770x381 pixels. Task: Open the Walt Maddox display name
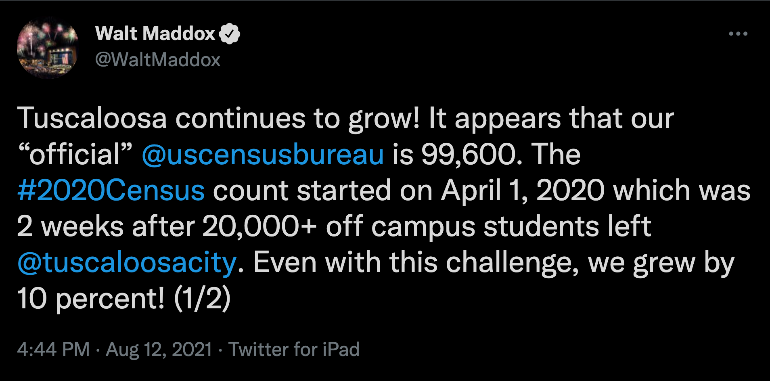coord(155,33)
